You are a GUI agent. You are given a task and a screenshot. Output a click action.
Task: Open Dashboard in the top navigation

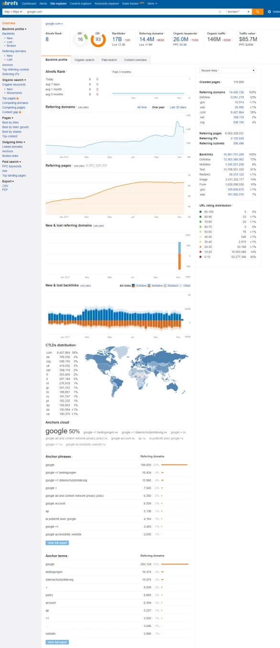coord(29,3)
